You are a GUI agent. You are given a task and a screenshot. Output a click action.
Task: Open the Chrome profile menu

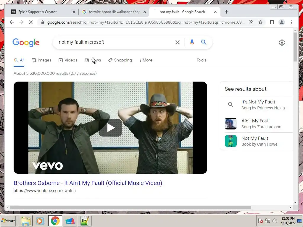tap(282, 22)
